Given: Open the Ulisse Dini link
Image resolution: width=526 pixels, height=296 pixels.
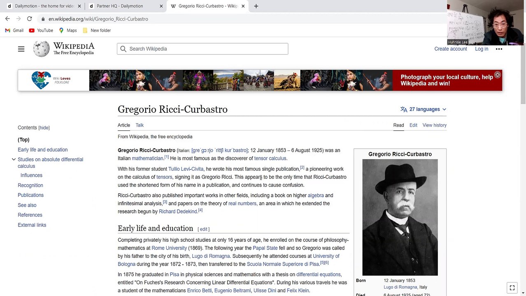Looking at the screenshot, I should 265,291.
